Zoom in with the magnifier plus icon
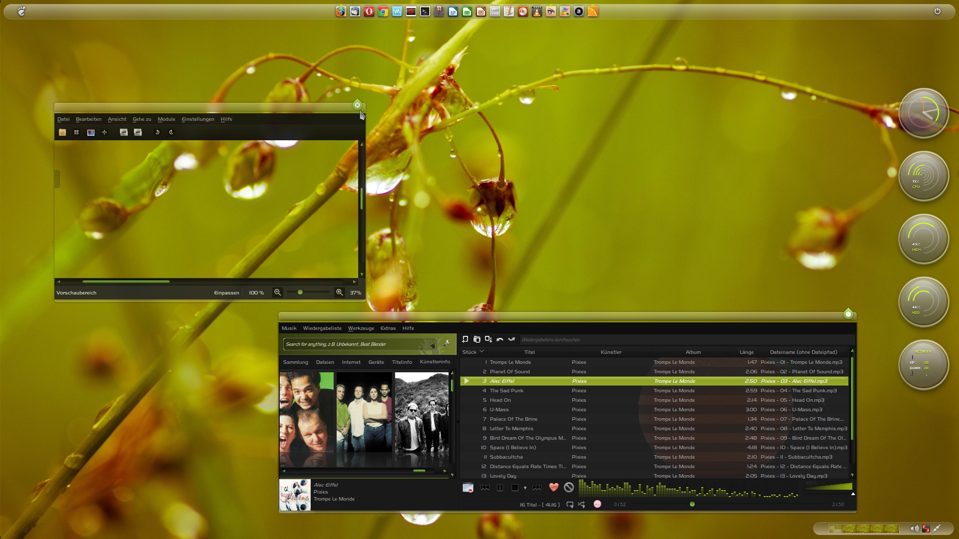Image resolution: width=959 pixels, height=539 pixels. [x=340, y=292]
